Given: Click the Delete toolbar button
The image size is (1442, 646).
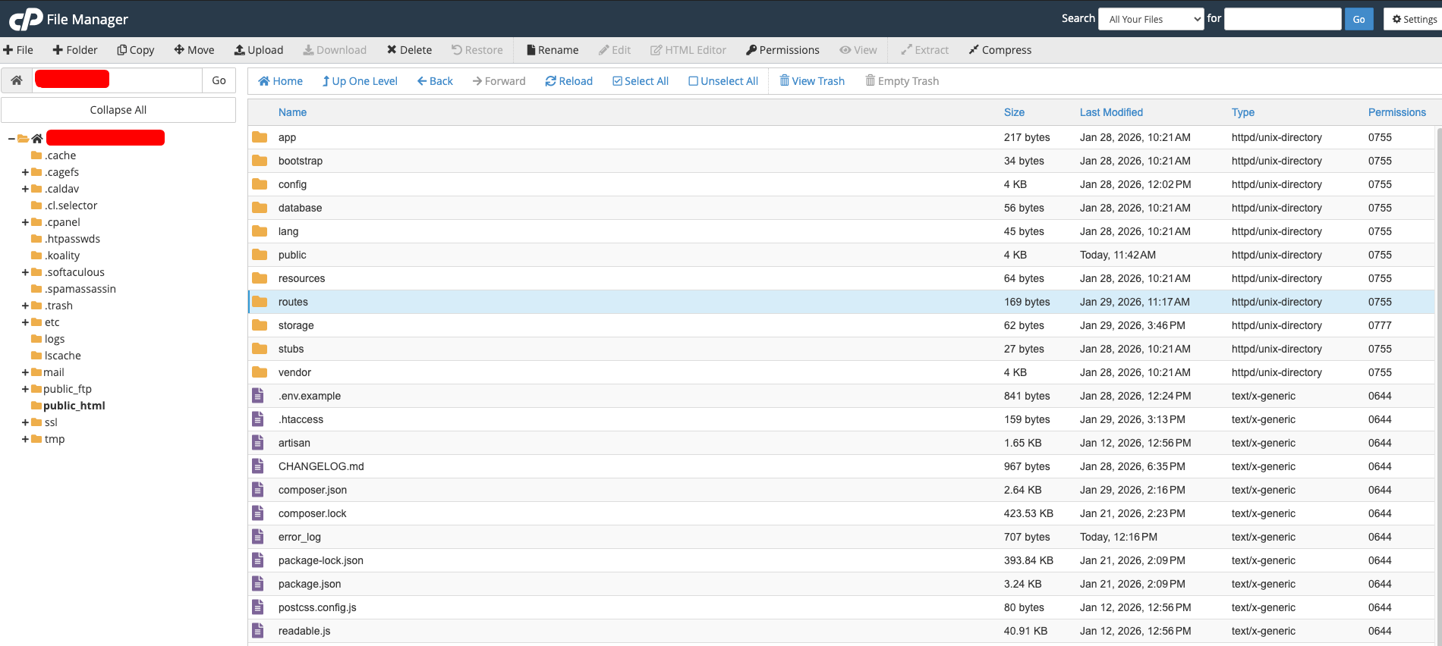Looking at the screenshot, I should [392, 50].
